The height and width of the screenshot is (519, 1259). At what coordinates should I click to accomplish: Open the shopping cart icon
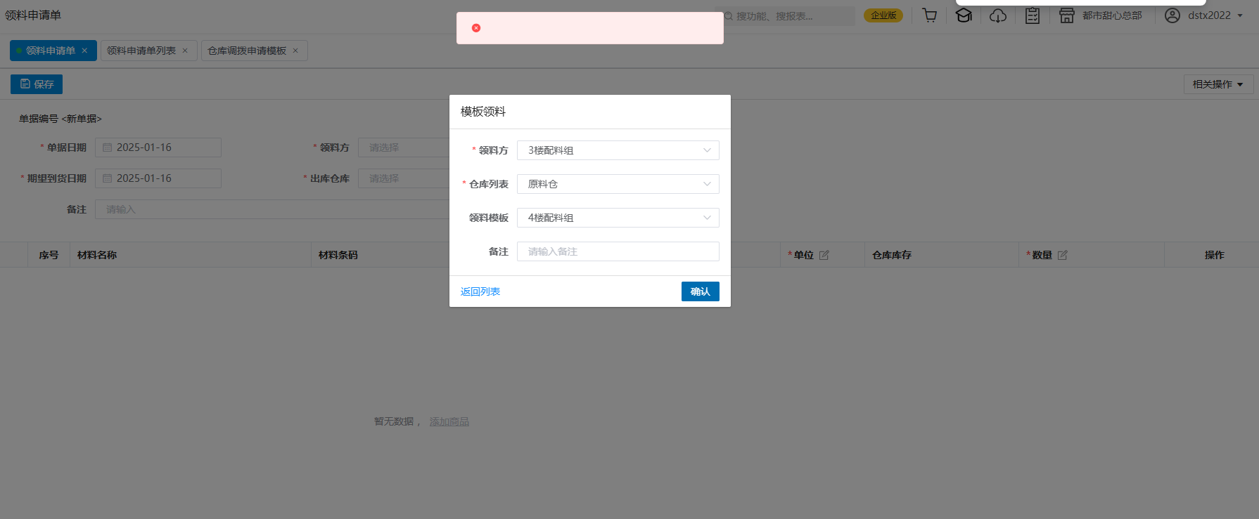(x=930, y=15)
